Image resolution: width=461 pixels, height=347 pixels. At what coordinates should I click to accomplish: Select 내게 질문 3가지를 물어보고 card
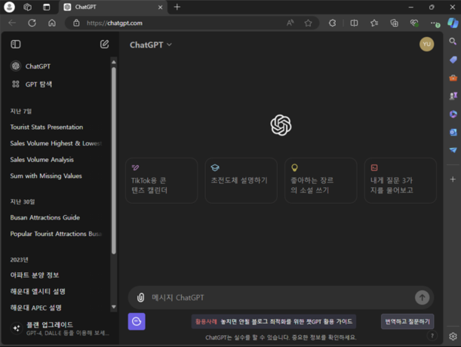click(401, 180)
